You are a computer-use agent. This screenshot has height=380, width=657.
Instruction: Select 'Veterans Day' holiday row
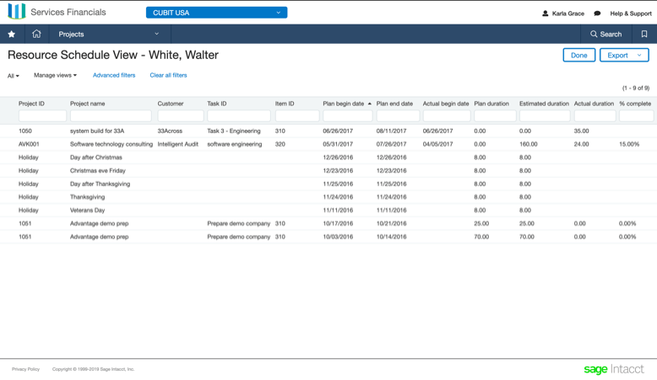pyautogui.click(x=328, y=211)
